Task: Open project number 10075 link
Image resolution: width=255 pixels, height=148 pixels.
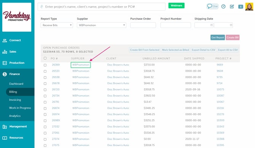Action: click(220, 89)
